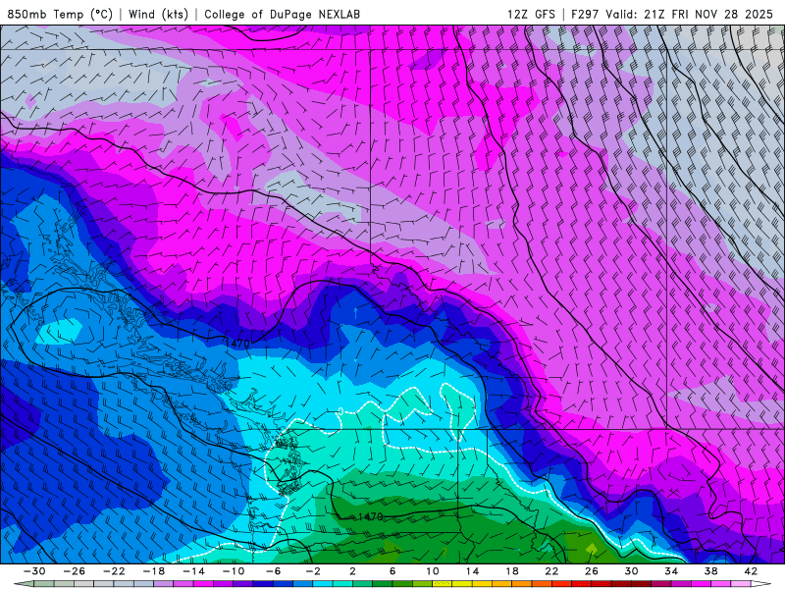Viewport: 785px width, 589px height.
Task: Click the "College of DuPage NEXLAB" text
Action: pyautogui.click(x=282, y=14)
